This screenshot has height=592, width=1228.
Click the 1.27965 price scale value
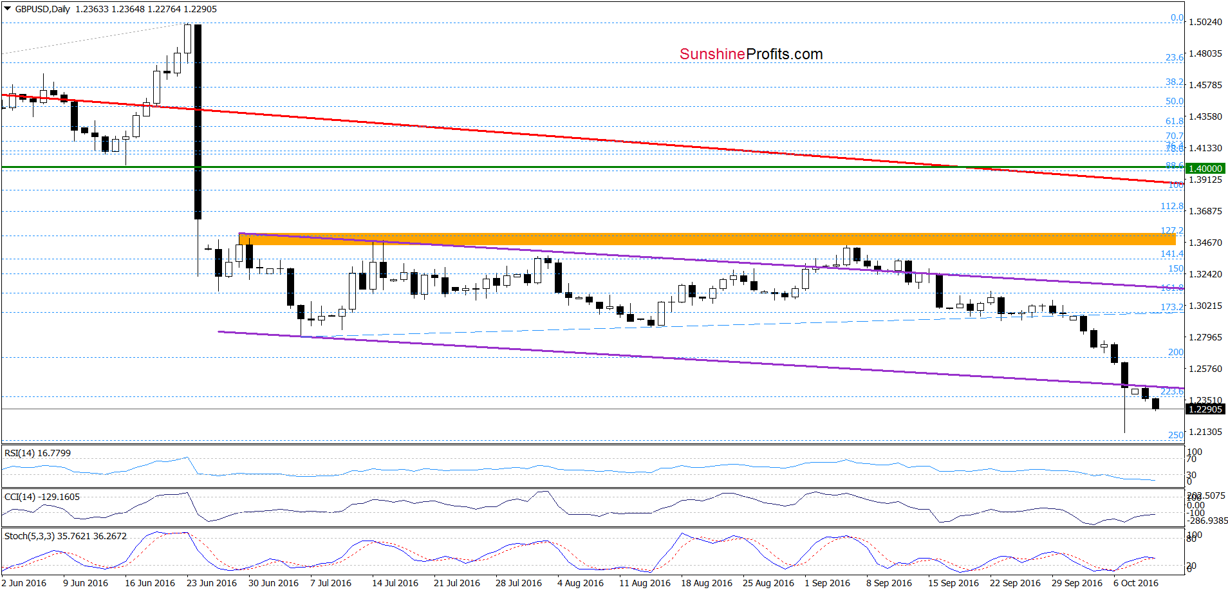pos(1205,337)
